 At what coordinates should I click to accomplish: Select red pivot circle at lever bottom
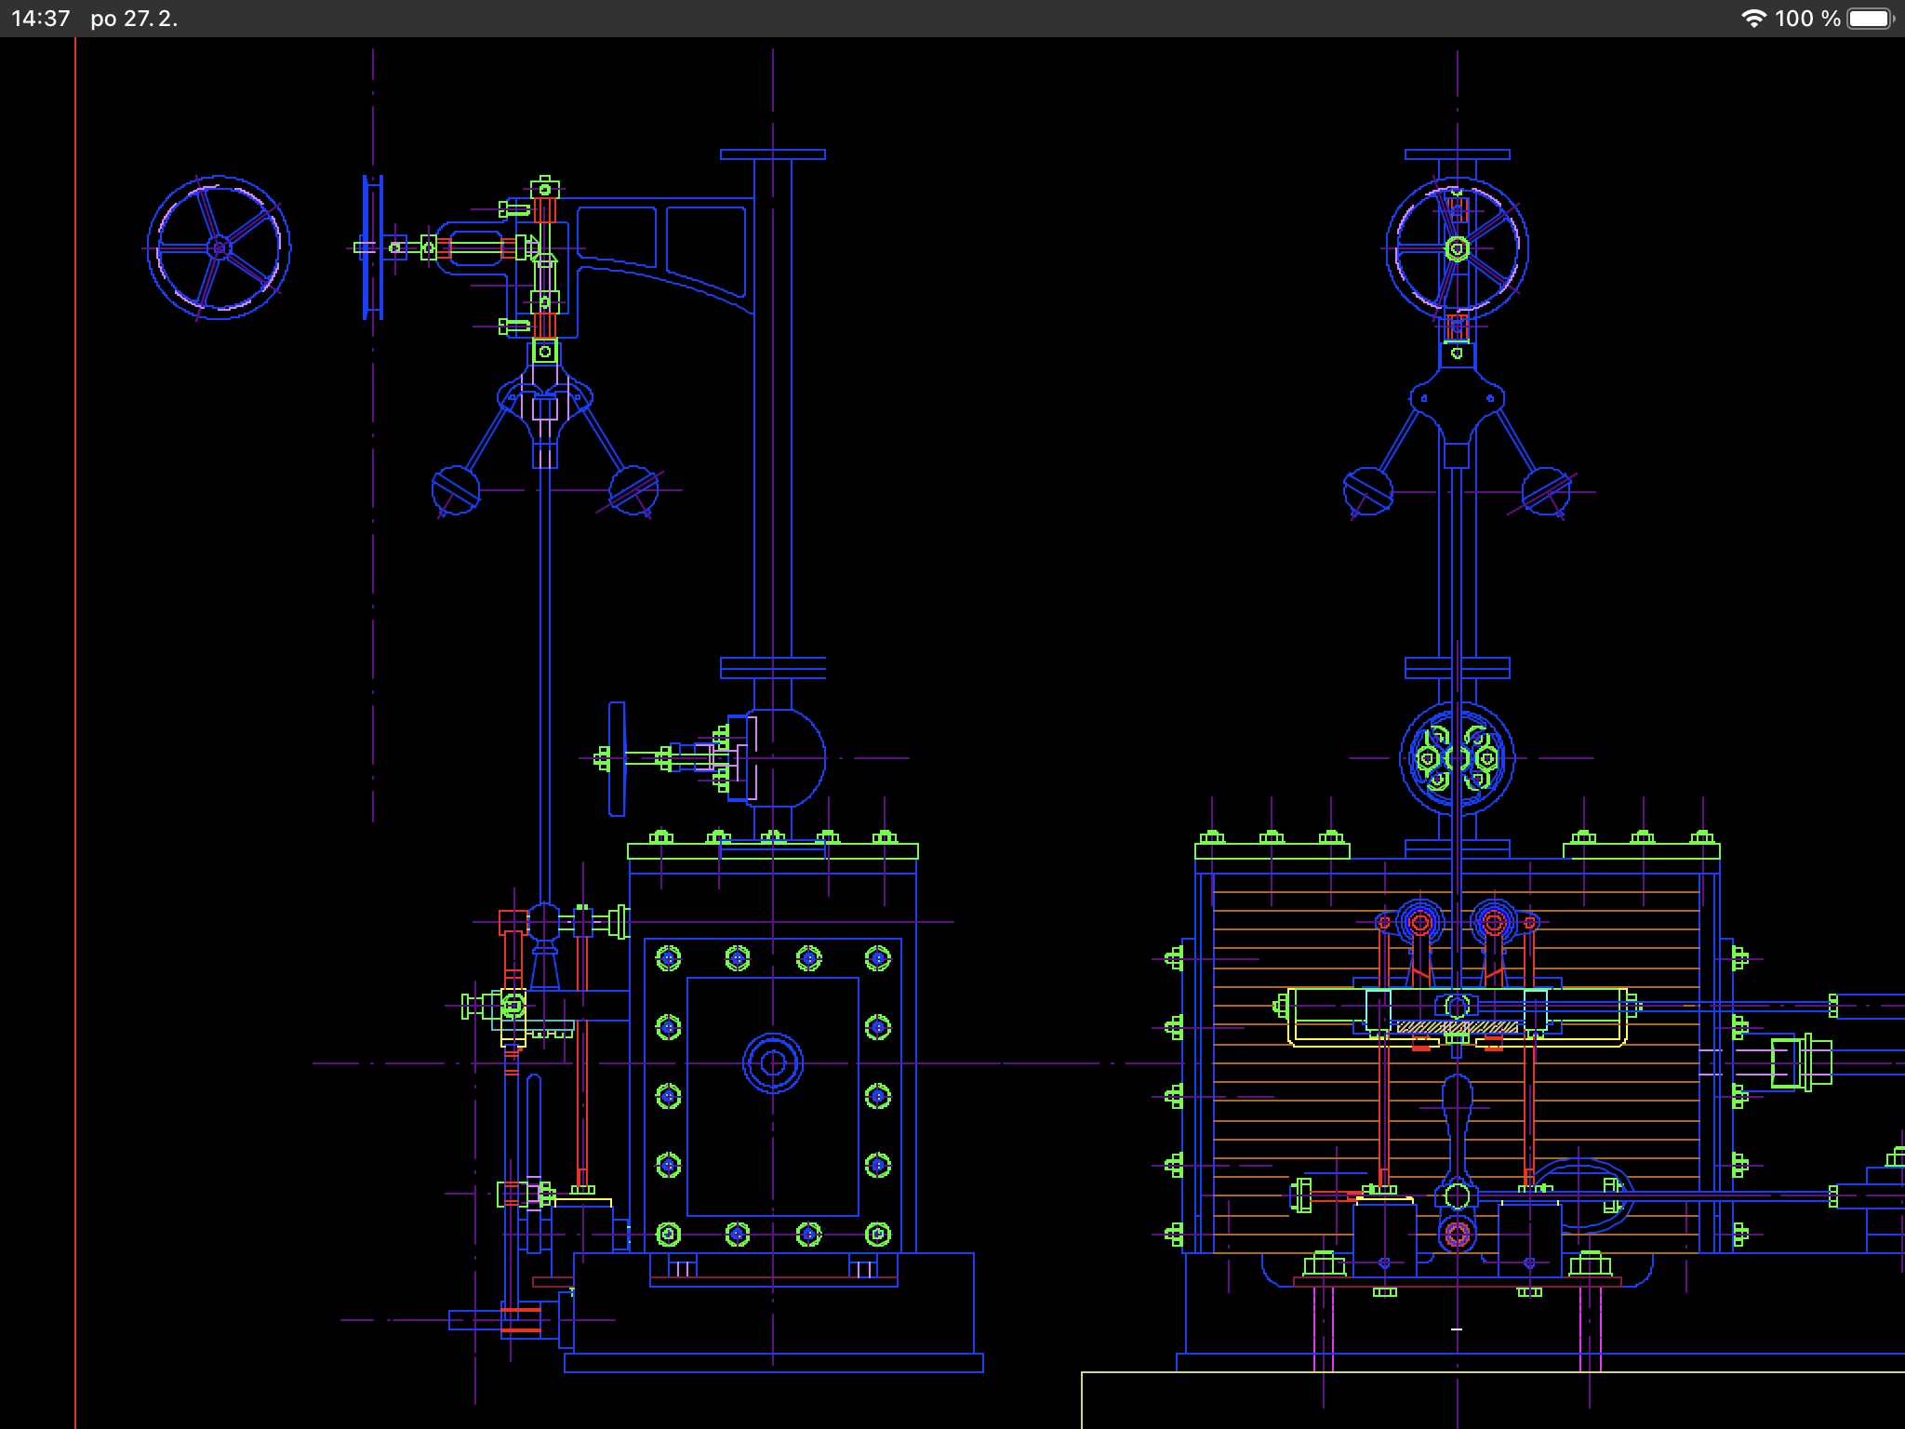pyautogui.click(x=1457, y=1235)
